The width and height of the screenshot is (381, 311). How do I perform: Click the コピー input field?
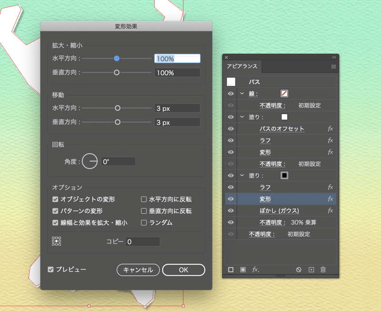[143, 241]
